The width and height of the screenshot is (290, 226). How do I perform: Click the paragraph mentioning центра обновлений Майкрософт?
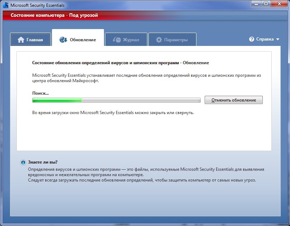tap(147, 78)
